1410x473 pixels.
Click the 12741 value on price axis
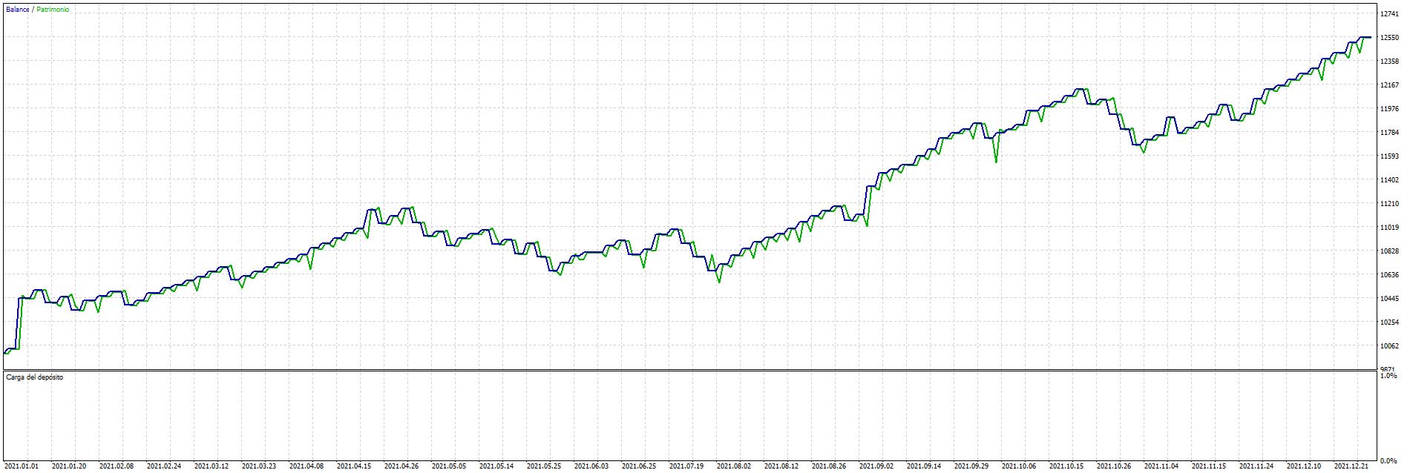coord(1389,14)
